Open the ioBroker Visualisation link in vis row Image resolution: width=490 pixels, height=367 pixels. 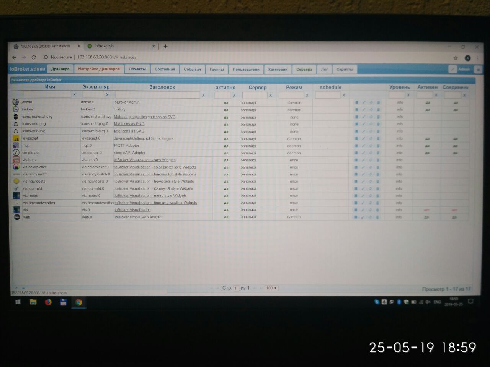(x=132, y=210)
